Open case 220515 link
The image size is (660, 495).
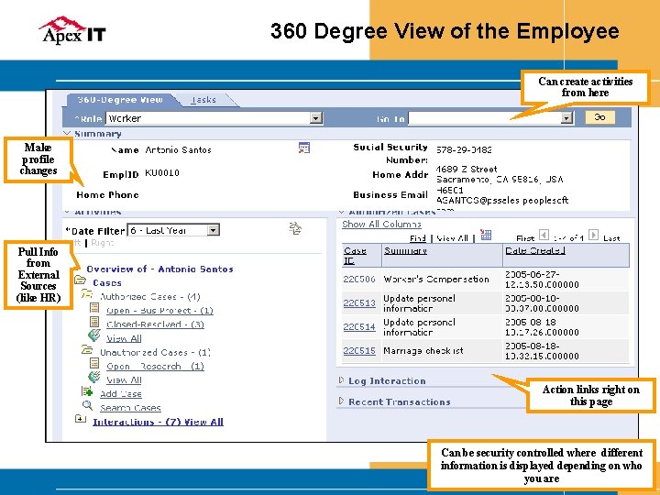click(359, 350)
